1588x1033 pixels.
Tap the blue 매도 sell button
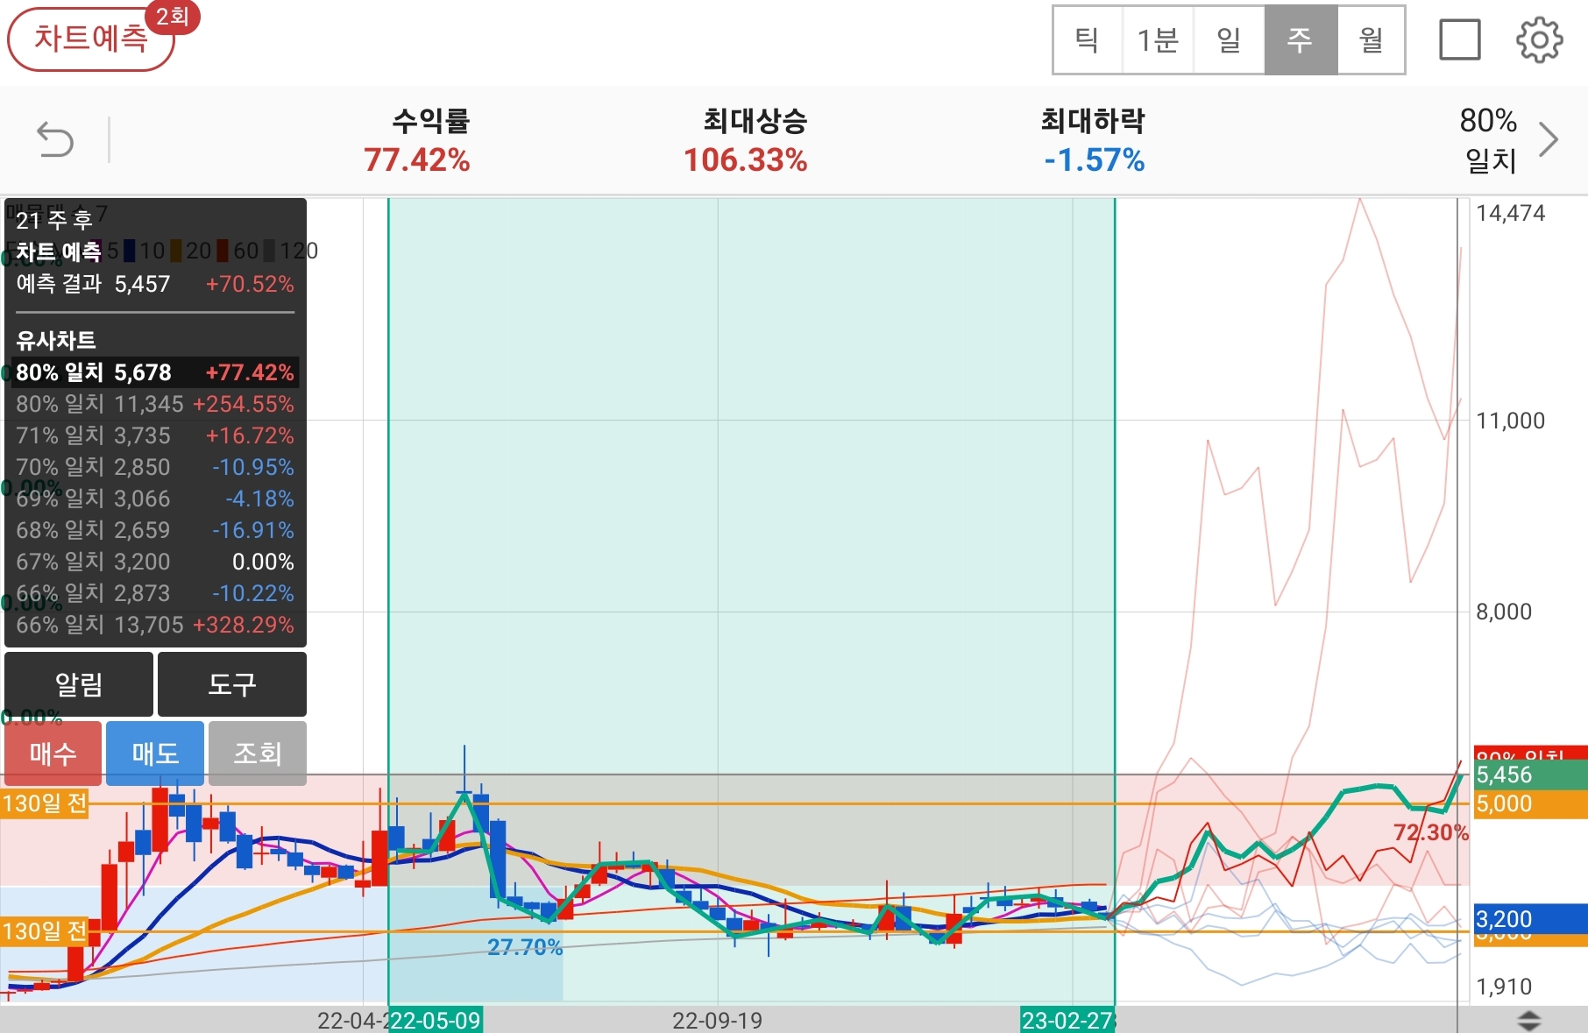click(155, 754)
